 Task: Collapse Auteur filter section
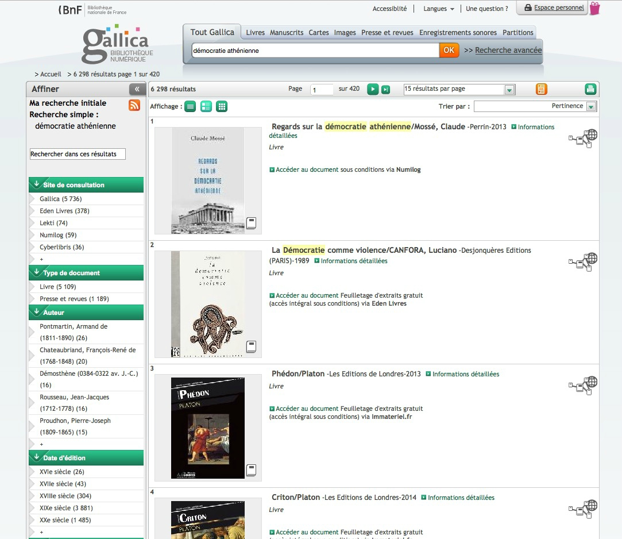tap(86, 313)
